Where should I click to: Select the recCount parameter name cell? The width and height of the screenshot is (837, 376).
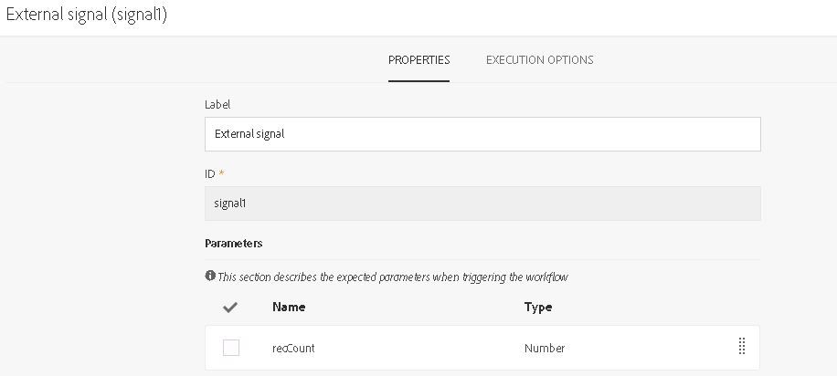(293, 348)
